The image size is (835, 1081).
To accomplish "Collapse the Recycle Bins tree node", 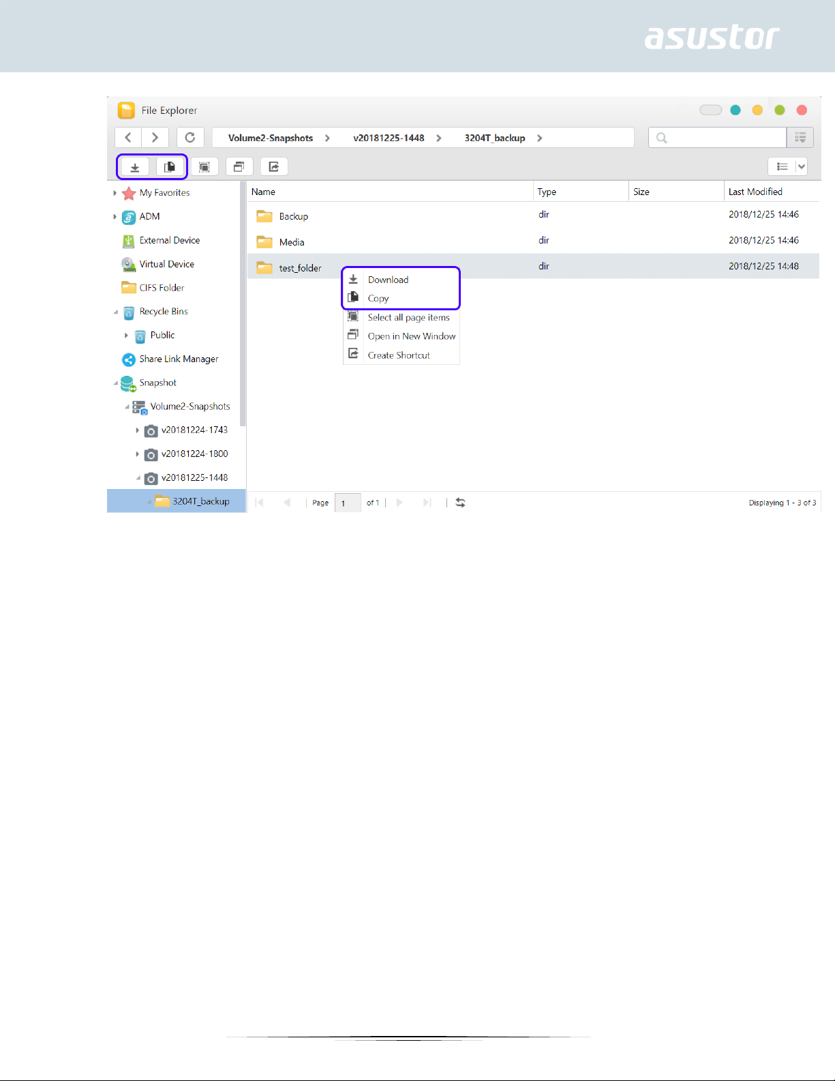I will coord(115,312).
